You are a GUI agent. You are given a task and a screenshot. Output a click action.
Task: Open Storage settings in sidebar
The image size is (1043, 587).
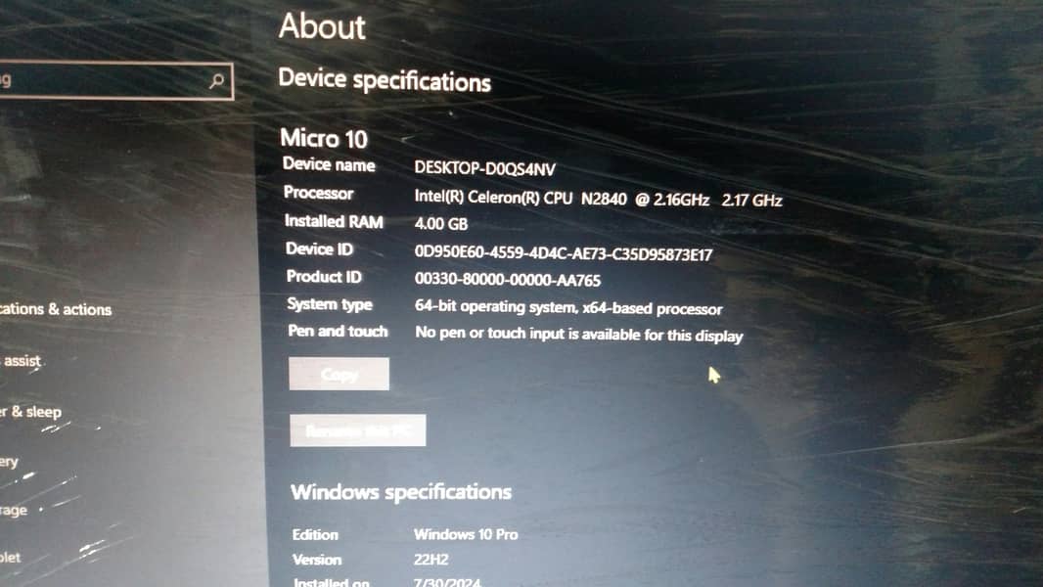click(14, 511)
